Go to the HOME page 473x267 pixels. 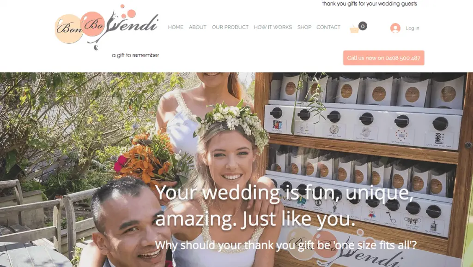tap(176, 27)
